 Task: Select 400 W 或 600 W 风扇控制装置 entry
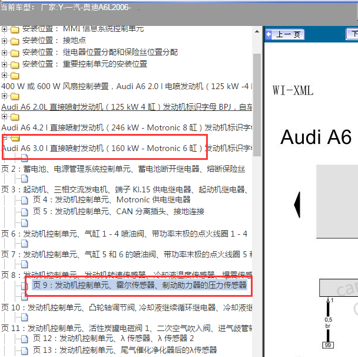(x=127, y=87)
